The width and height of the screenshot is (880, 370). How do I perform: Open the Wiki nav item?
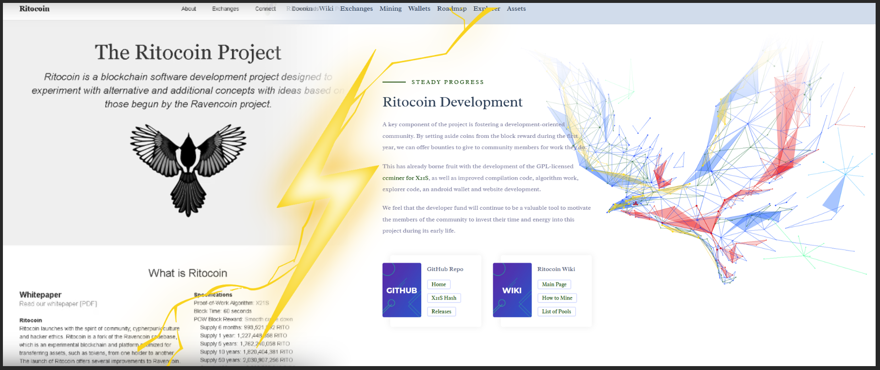[x=326, y=9]
